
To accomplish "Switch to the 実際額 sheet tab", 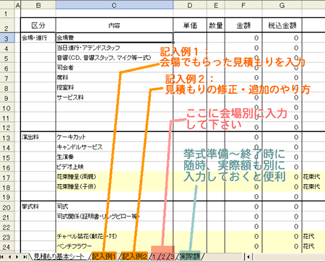I will (190, 256).
